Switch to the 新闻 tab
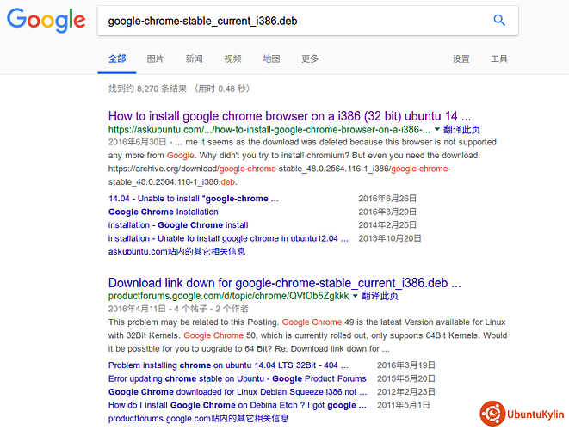The image size is (569, 430). 195,58
